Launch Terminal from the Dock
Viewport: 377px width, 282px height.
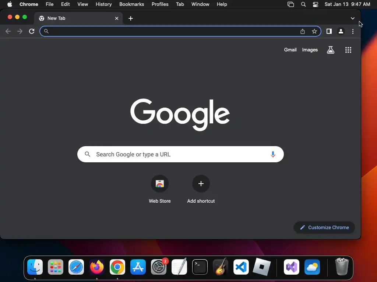pyautogui.click(x=200, y=267)
